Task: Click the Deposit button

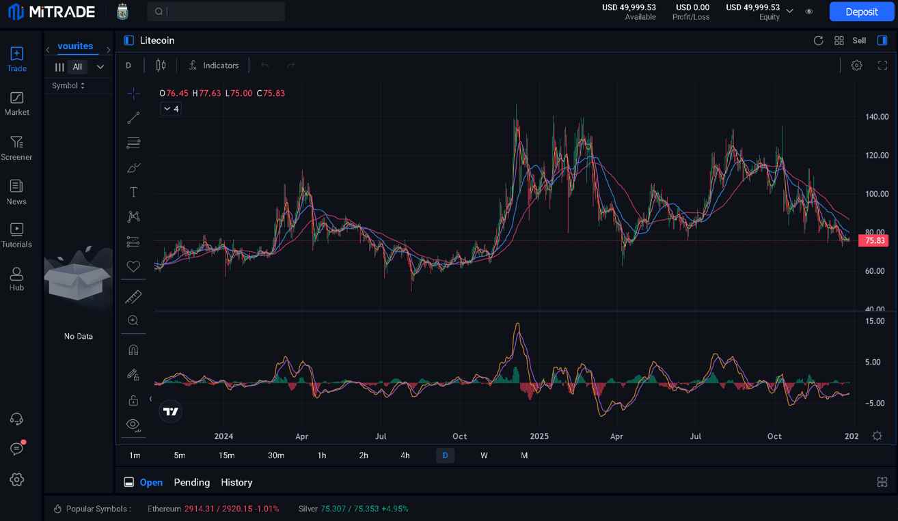Action: (x=861, y=12)
